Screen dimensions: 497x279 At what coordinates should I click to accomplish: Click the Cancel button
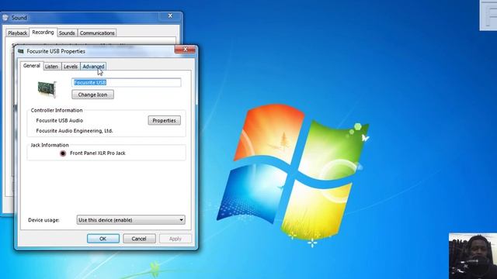139,239
